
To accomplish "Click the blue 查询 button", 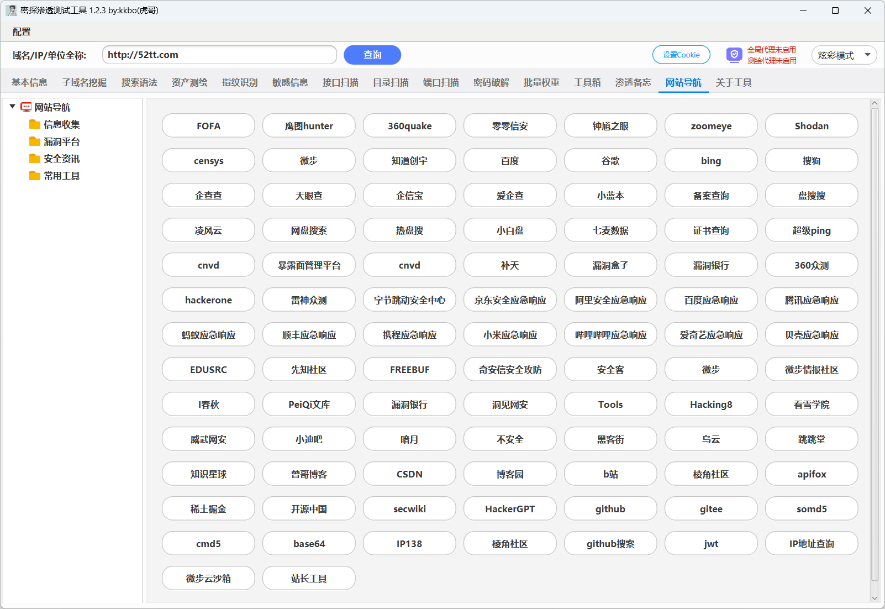I will pyautogui.click(x=372, y=55).
